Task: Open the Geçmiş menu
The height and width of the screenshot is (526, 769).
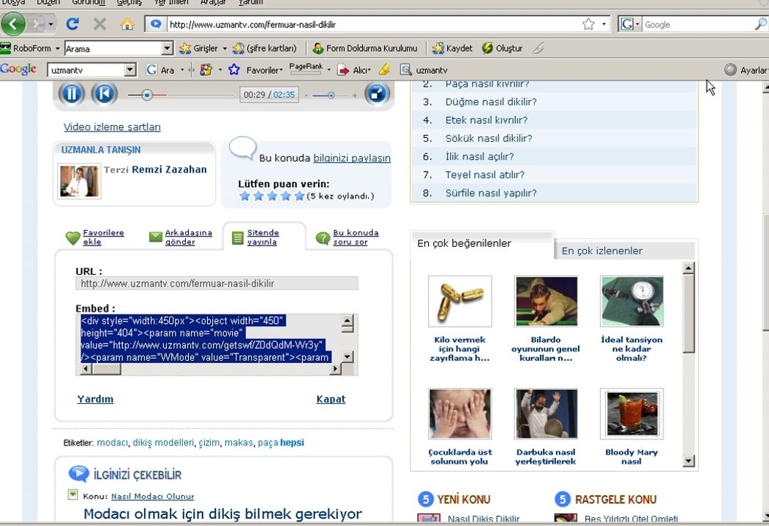Action: (130, 2)
